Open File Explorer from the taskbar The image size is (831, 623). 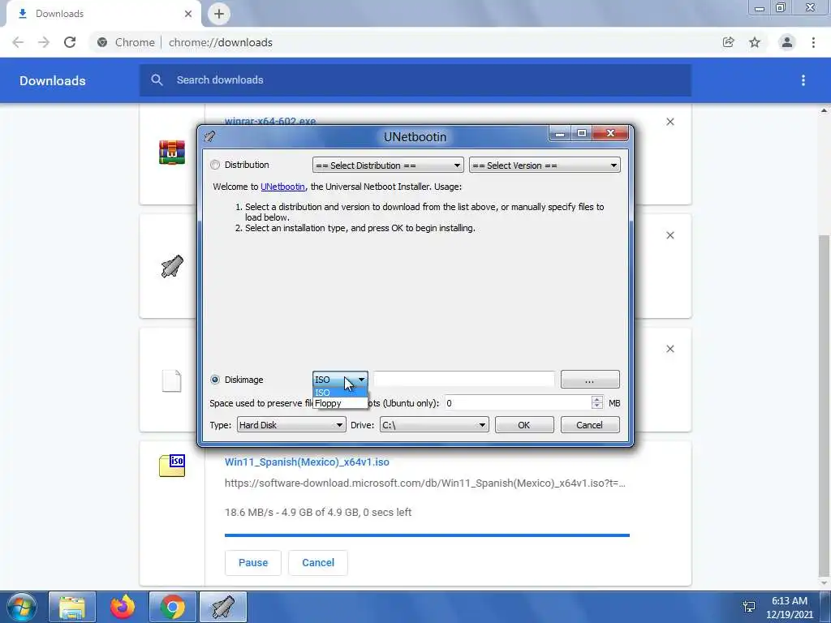[x=72, y=607]
